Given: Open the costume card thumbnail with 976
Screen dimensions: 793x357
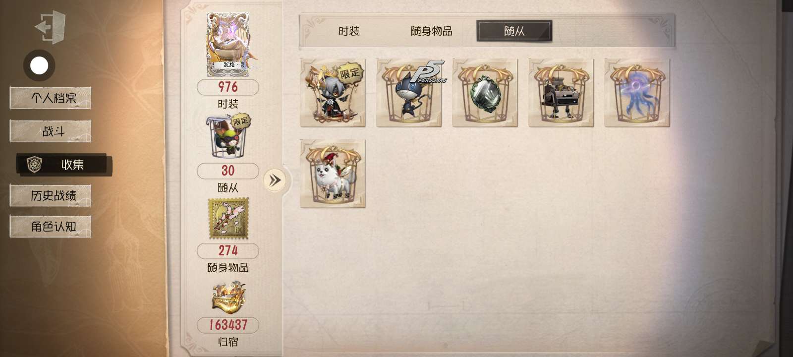Looking at the screenshot, I should (228, 45).
